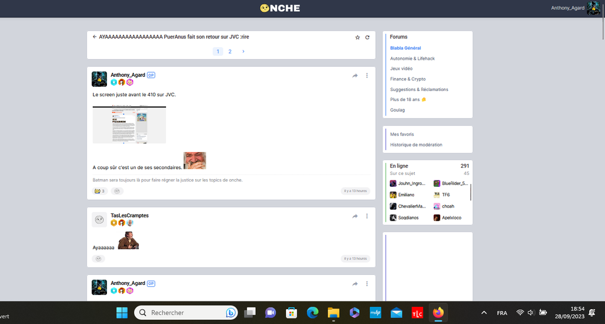Open Mes favoris link
Screen dimensions: 605x324
click(402, 134)
